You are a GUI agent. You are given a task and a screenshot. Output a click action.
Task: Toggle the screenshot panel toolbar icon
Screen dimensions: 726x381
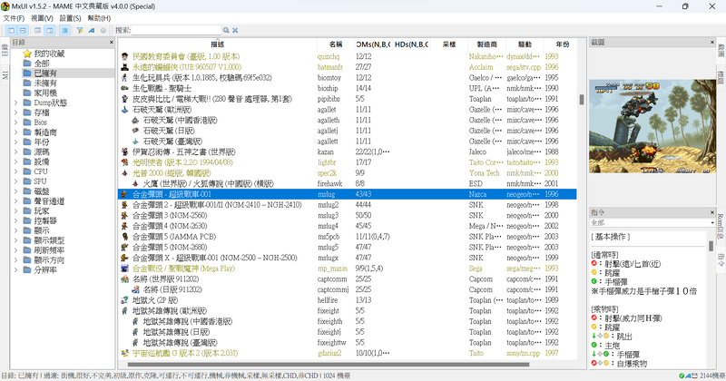click(x=22, y=30)
